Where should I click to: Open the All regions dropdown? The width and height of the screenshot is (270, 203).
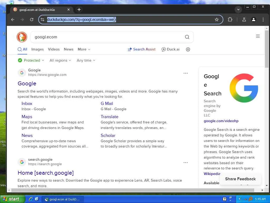pos(60,61)
